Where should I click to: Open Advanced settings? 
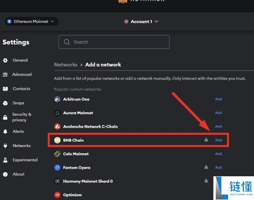tap(22, 75)
